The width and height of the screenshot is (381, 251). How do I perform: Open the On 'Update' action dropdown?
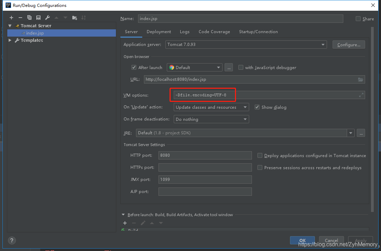coord(211,107)
